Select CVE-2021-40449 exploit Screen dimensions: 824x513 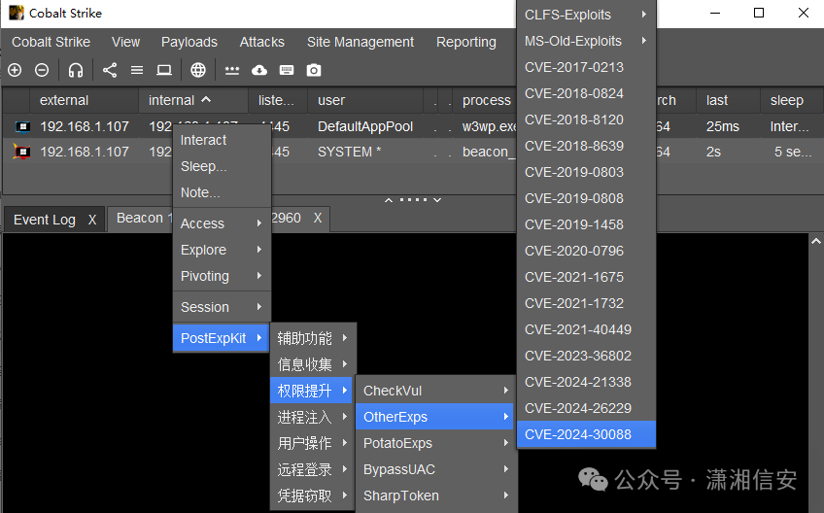point(586,329)
